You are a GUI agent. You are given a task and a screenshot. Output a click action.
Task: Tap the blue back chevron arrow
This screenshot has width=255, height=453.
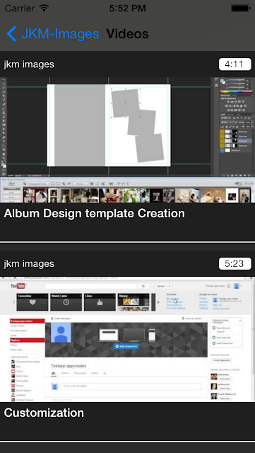[11, 34]
